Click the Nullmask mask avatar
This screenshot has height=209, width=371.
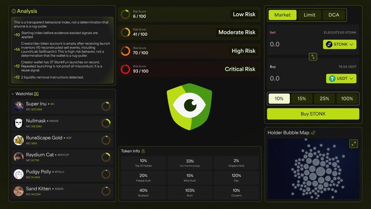pos(19,123)
